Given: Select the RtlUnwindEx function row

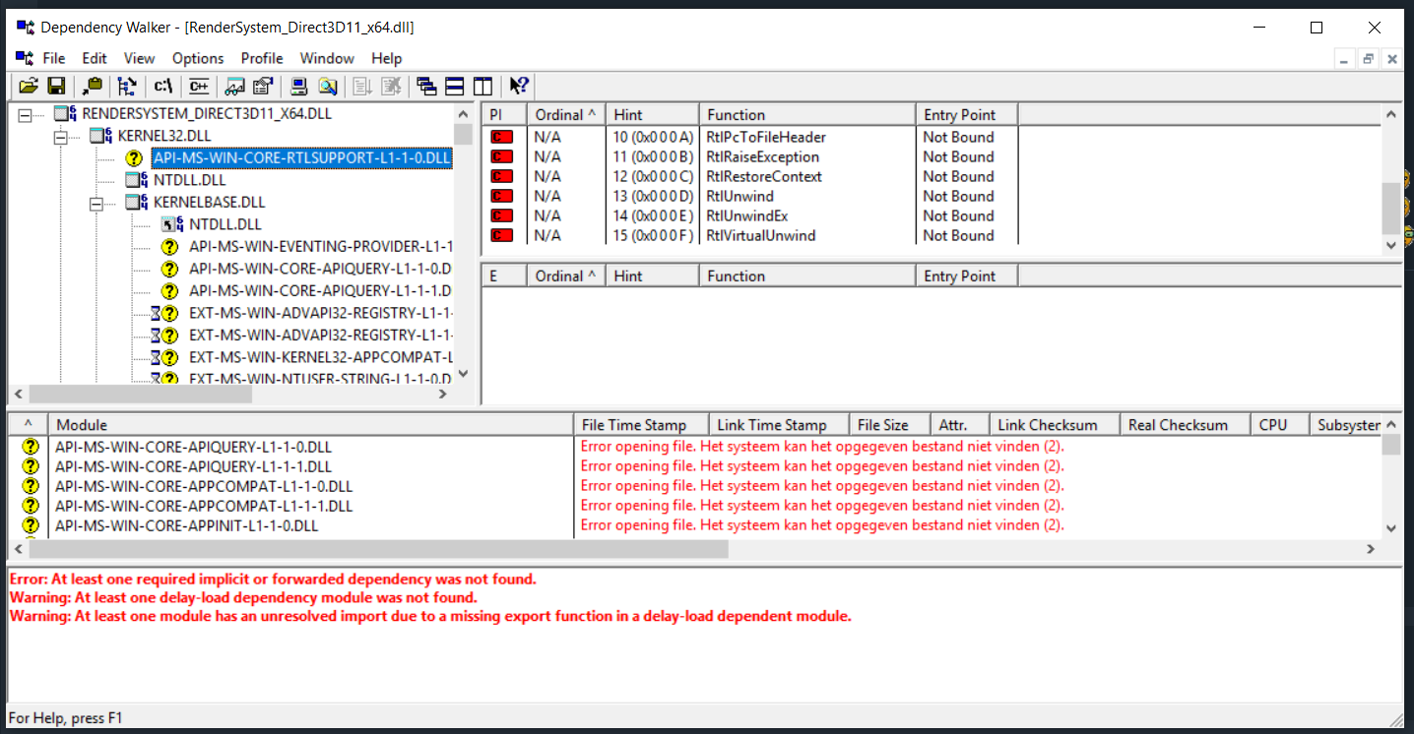Looking at the screenshot, I should point(750,215).
